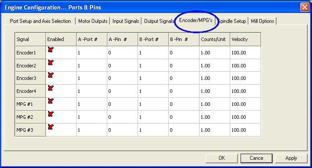
Task: Edit the Velocity cell for Encoder1
Action: [x=245, y=53]
